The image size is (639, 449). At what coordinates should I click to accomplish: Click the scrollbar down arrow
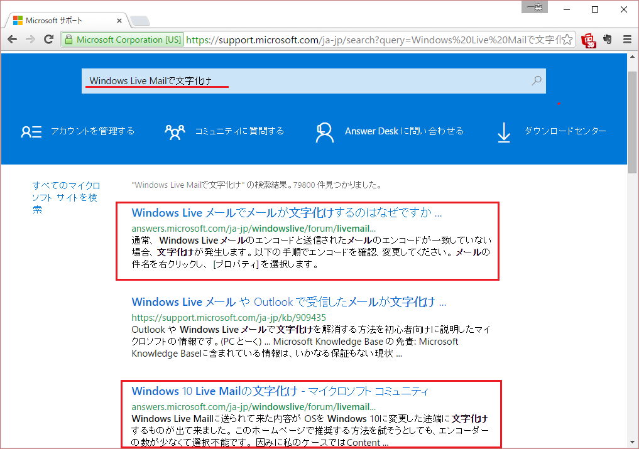[633, 443]
